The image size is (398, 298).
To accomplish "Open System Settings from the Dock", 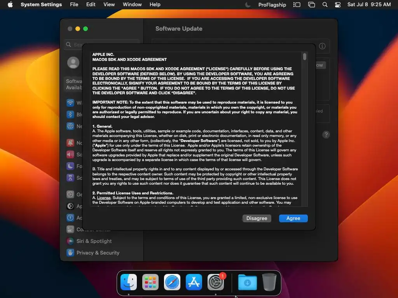I will pyautogui.click(x=215, y=282).
